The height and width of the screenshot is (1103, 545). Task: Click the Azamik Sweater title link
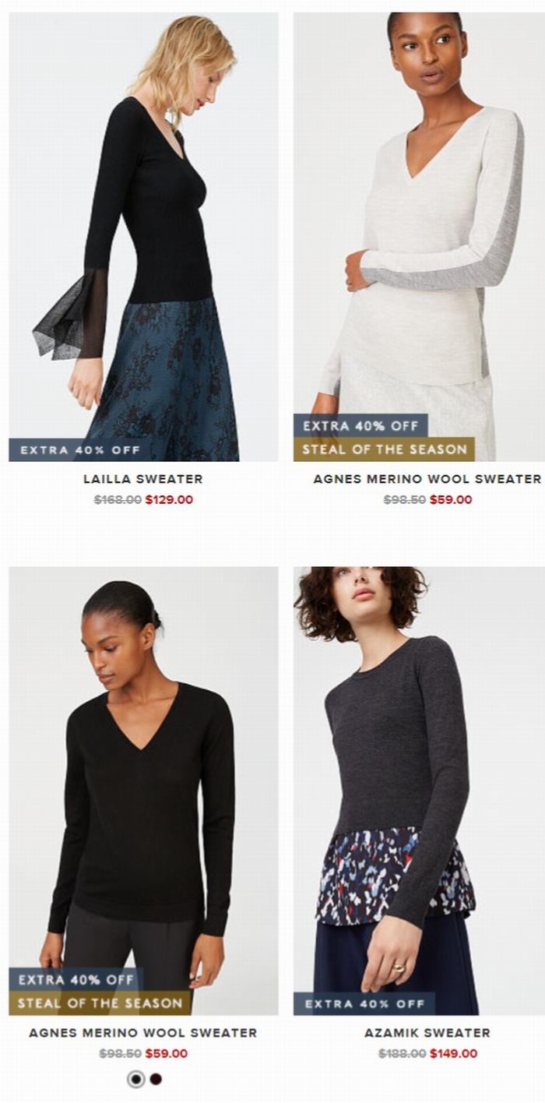[427, 1033]
